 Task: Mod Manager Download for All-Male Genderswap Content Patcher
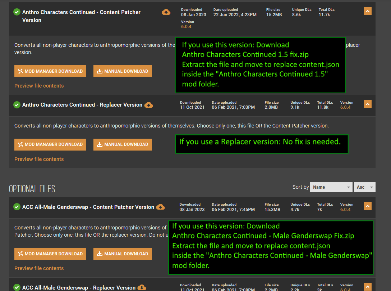point(50,254)
